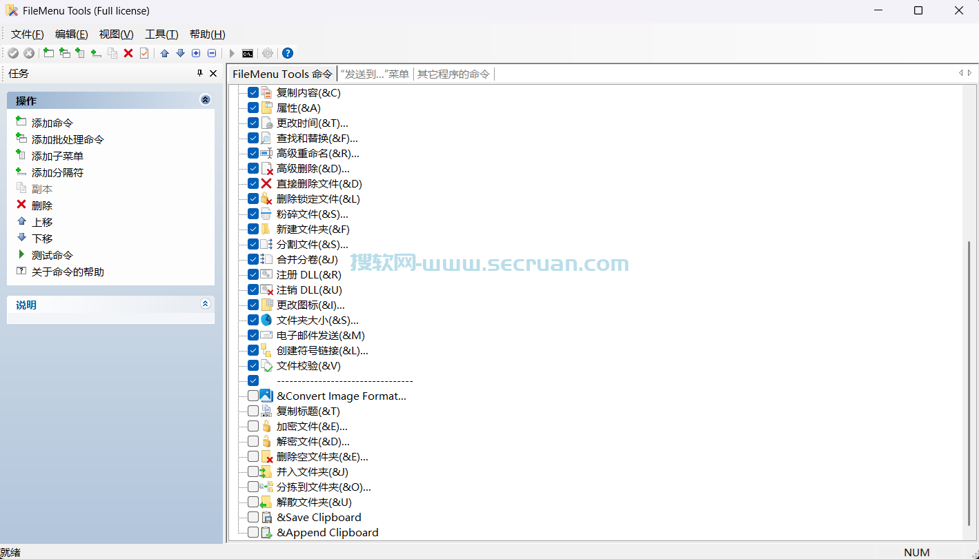Click 关于命令的帮助 in the actions panel

coord(68,272)
